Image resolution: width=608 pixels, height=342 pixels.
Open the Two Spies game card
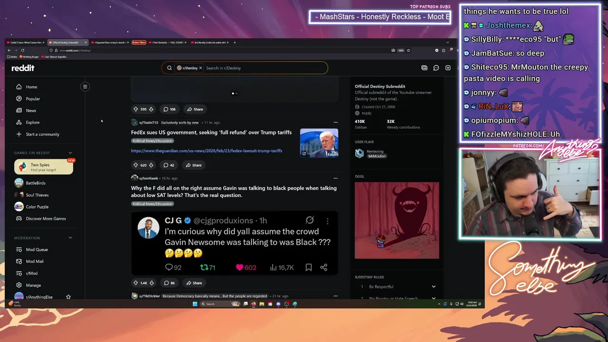coord(44,167)
